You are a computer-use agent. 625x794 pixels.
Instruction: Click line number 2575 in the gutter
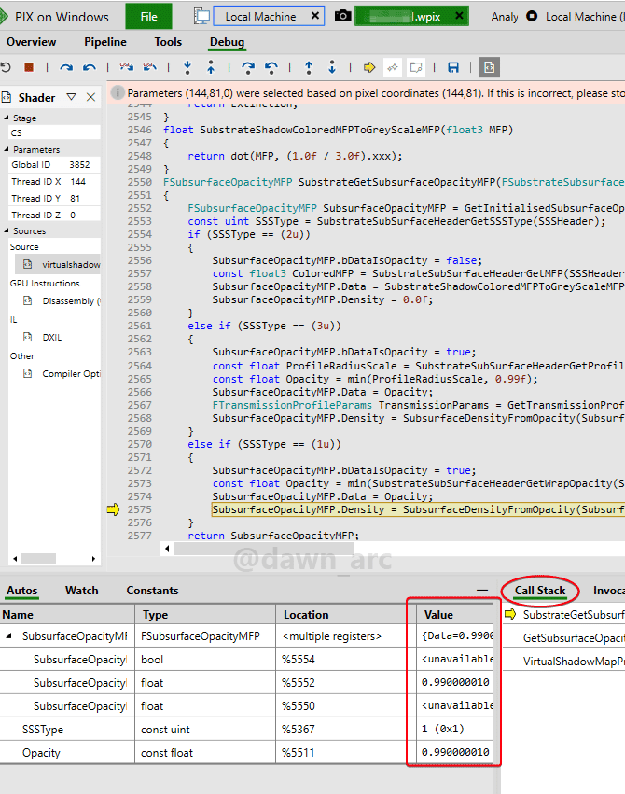coord(140,509)
